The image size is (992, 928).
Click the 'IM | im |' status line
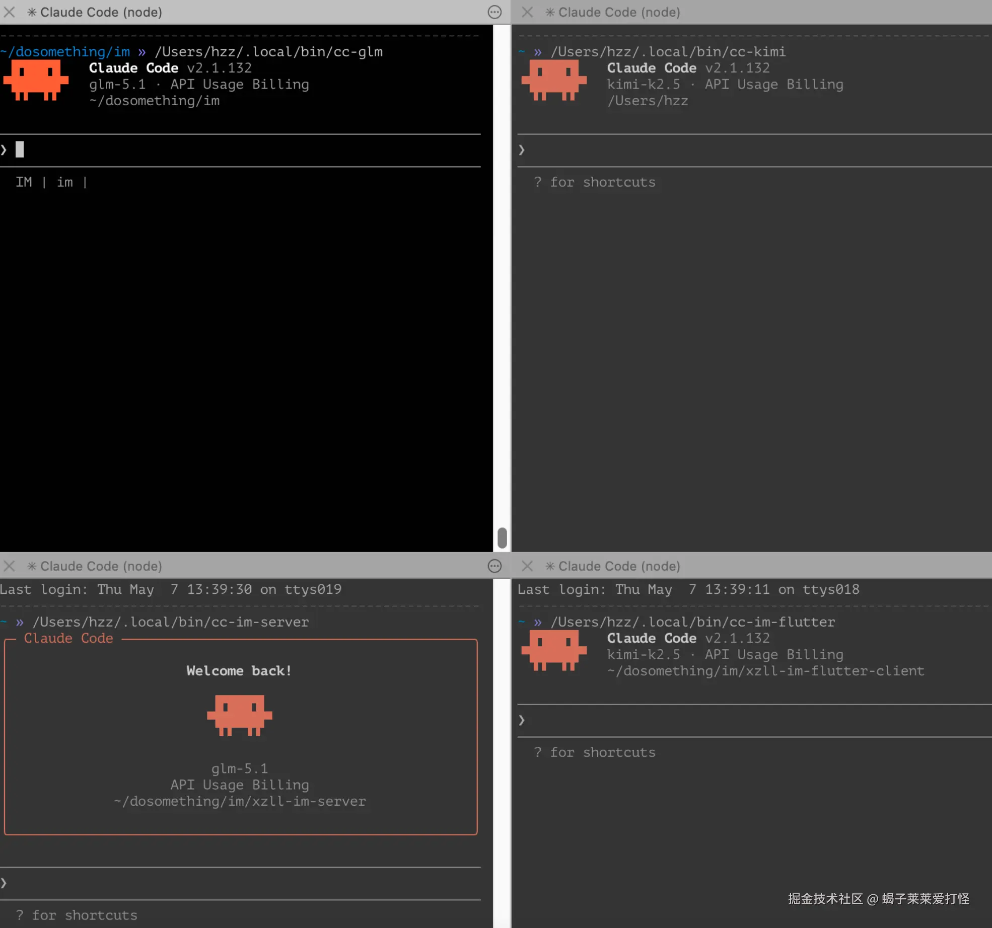[x=51, y=182]
